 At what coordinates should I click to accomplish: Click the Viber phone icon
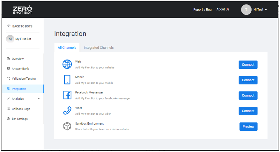click(x=67, y=111)
